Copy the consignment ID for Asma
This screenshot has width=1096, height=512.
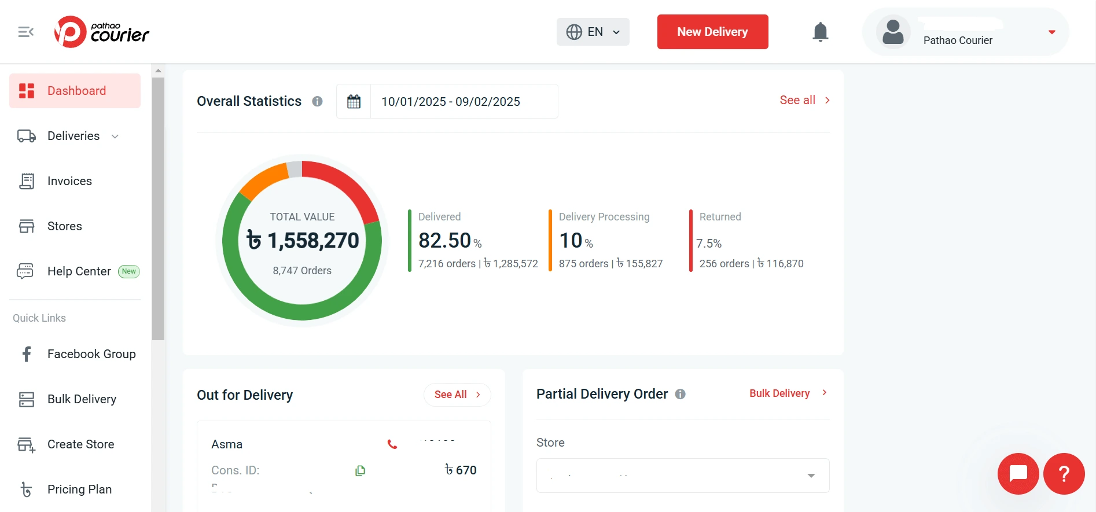360,470
